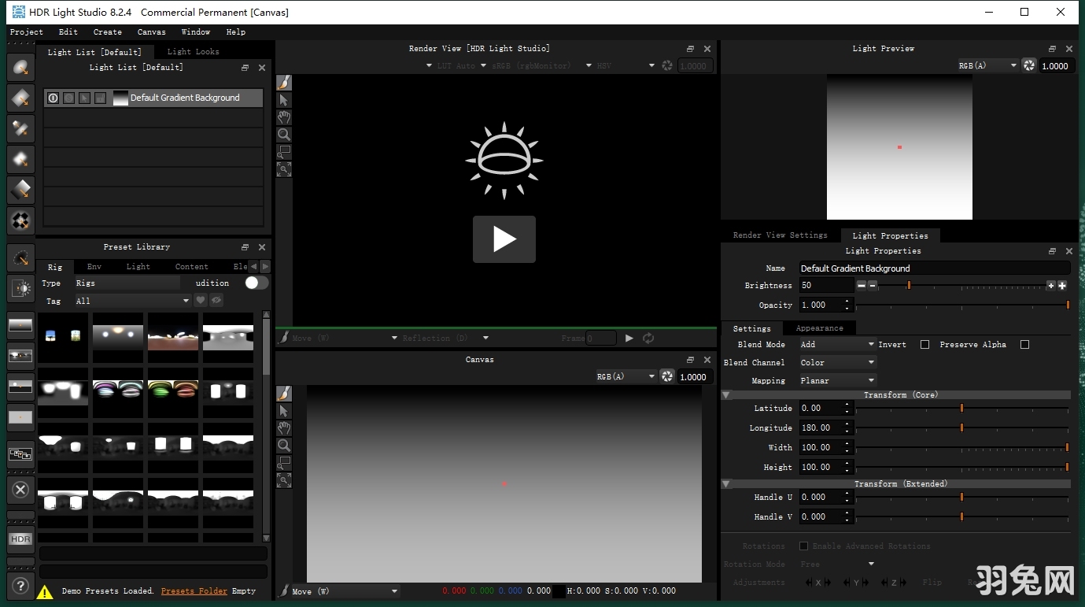Collapse the Transform (Core) section
Image resolution: width=1085 pixels, height=607 pixels.
(x=726, y=394)
